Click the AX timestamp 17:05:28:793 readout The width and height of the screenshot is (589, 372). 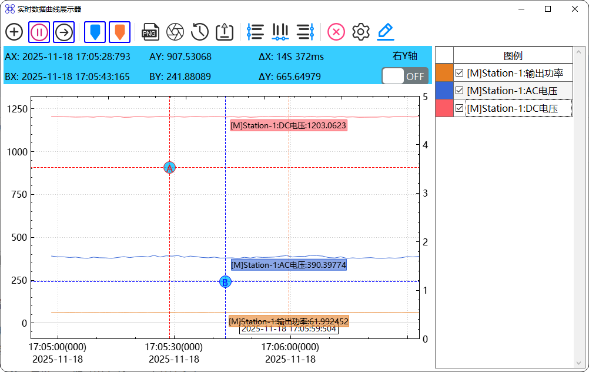pos(68,57)
